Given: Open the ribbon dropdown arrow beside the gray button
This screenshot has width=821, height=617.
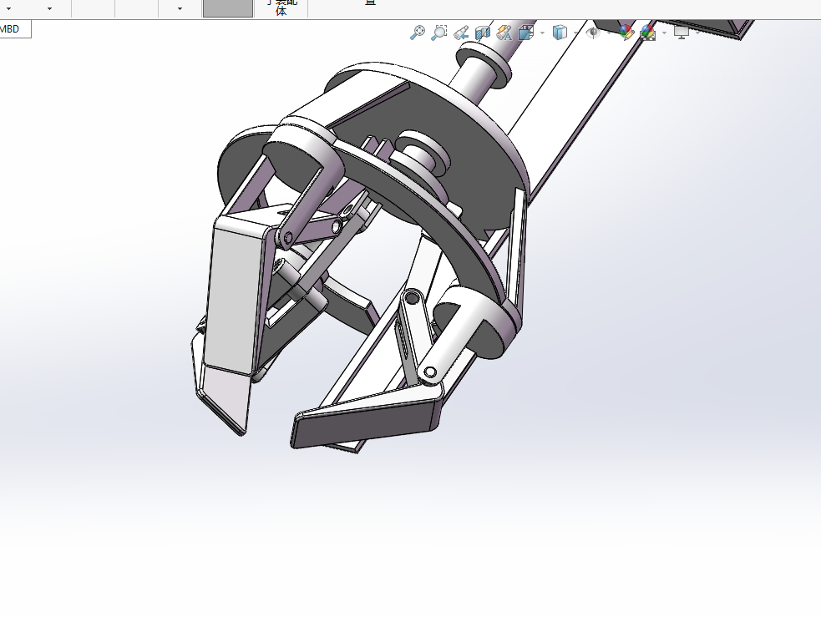Looking at the screenshot, I should (x=180, y=8).
